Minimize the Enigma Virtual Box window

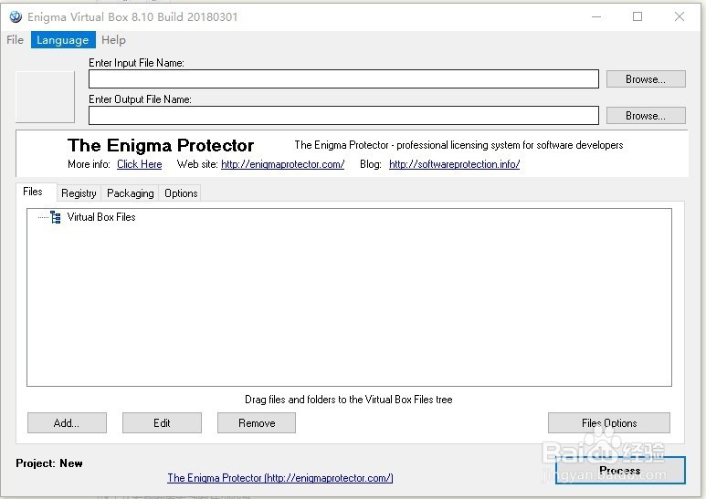click(x=596, y=16)
